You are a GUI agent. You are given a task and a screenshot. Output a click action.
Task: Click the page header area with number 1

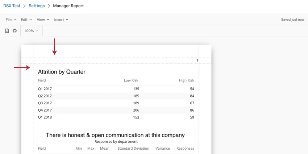coord(116,60)
